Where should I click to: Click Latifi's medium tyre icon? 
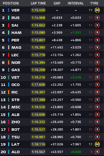(x=97, y=144)
